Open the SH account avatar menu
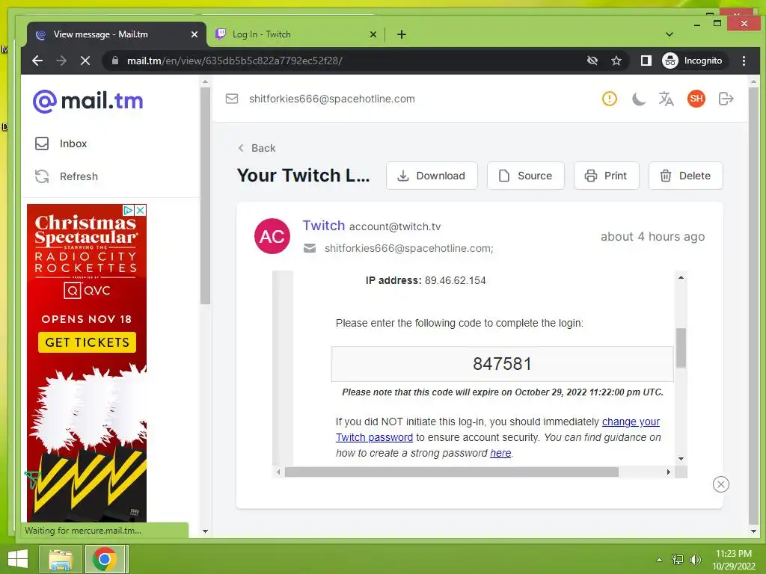The width and height of the screenshot is (766, 574). [x=696, y=99]
